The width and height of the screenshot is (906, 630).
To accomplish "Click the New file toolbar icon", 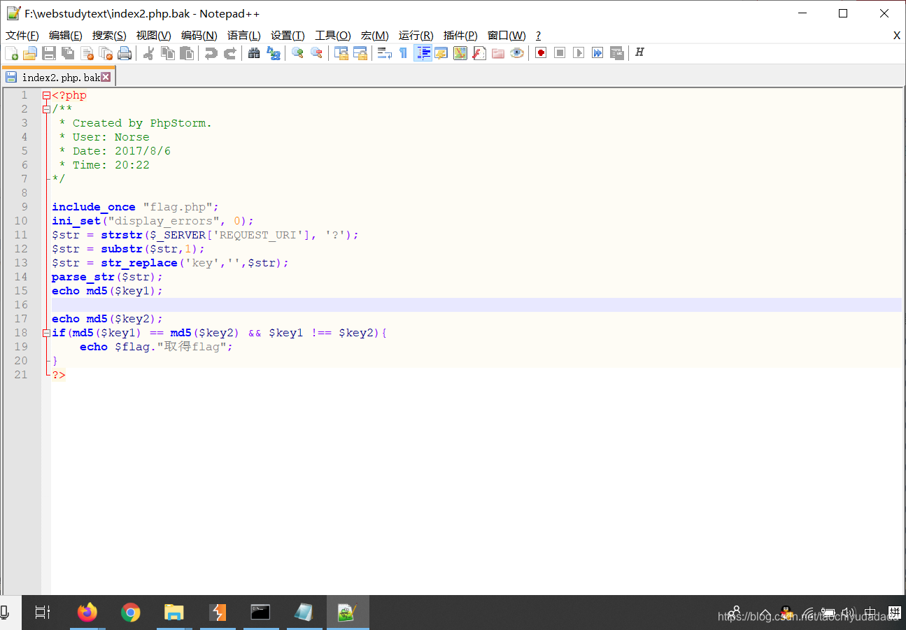I will (11, 53).
